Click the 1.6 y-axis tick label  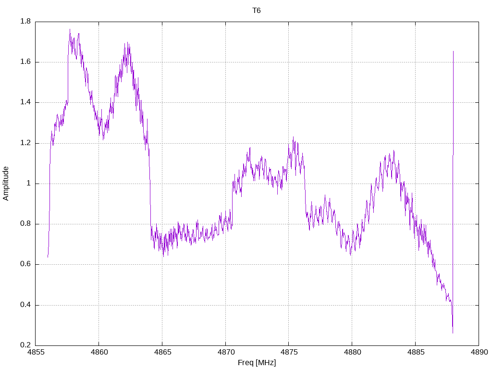(x=25, y=62)
